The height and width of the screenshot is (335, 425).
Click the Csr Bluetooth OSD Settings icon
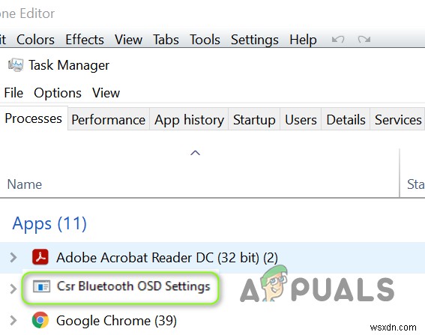(x=41, y=286)
